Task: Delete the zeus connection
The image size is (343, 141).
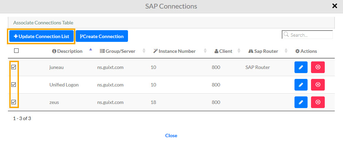Action: click(x=318, y=102)
